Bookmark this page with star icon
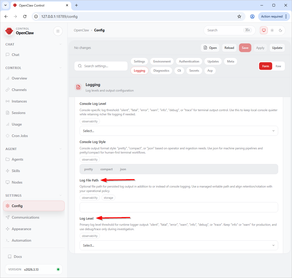The image size is (292, 278). 239,16
